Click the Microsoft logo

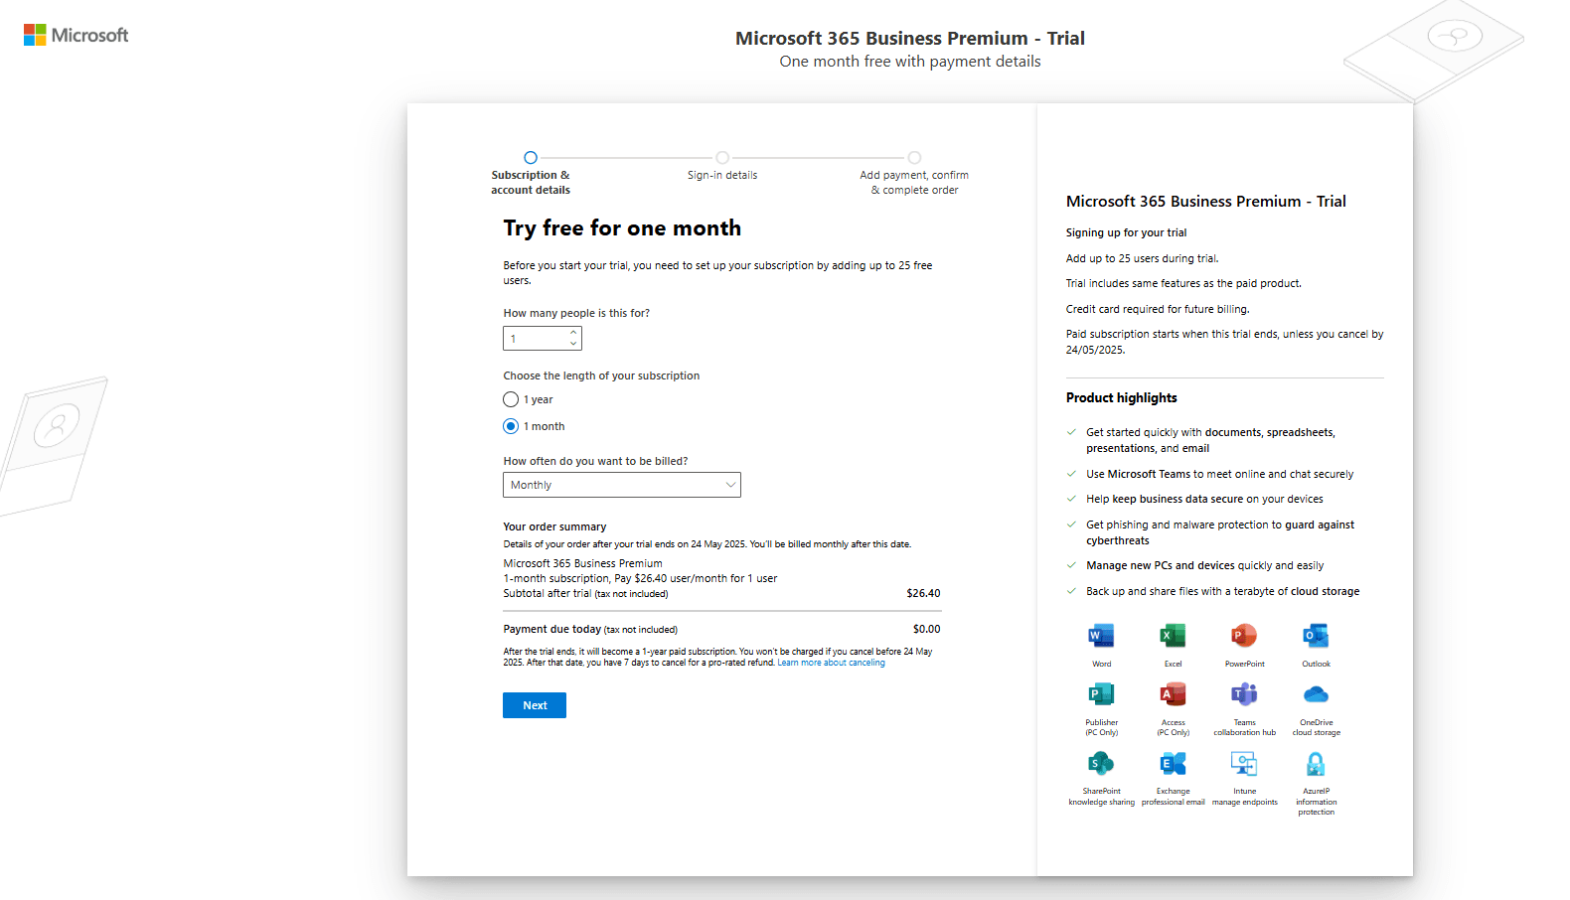(x=77, y=35)
